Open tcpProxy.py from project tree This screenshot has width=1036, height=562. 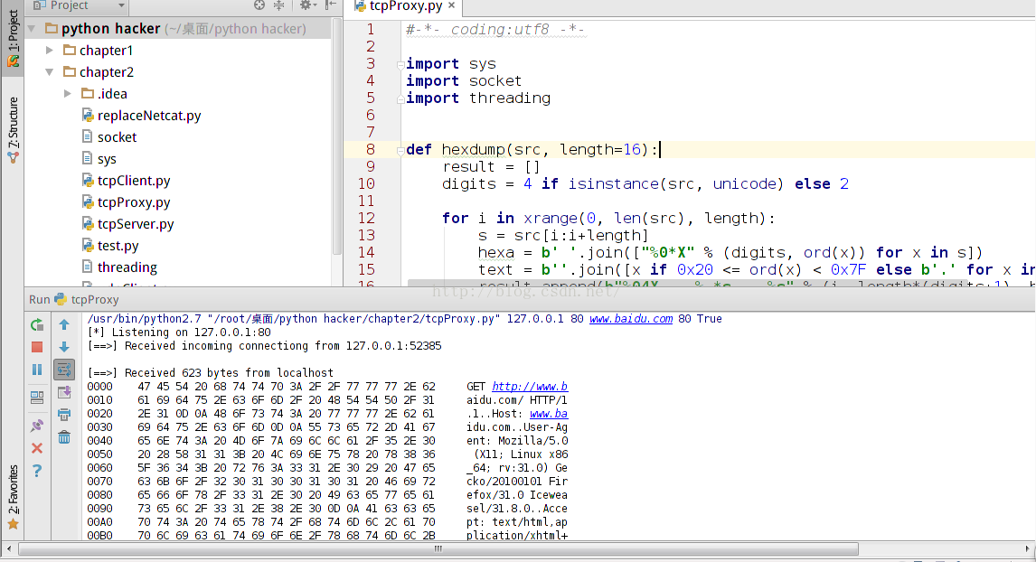coord(134,202)
